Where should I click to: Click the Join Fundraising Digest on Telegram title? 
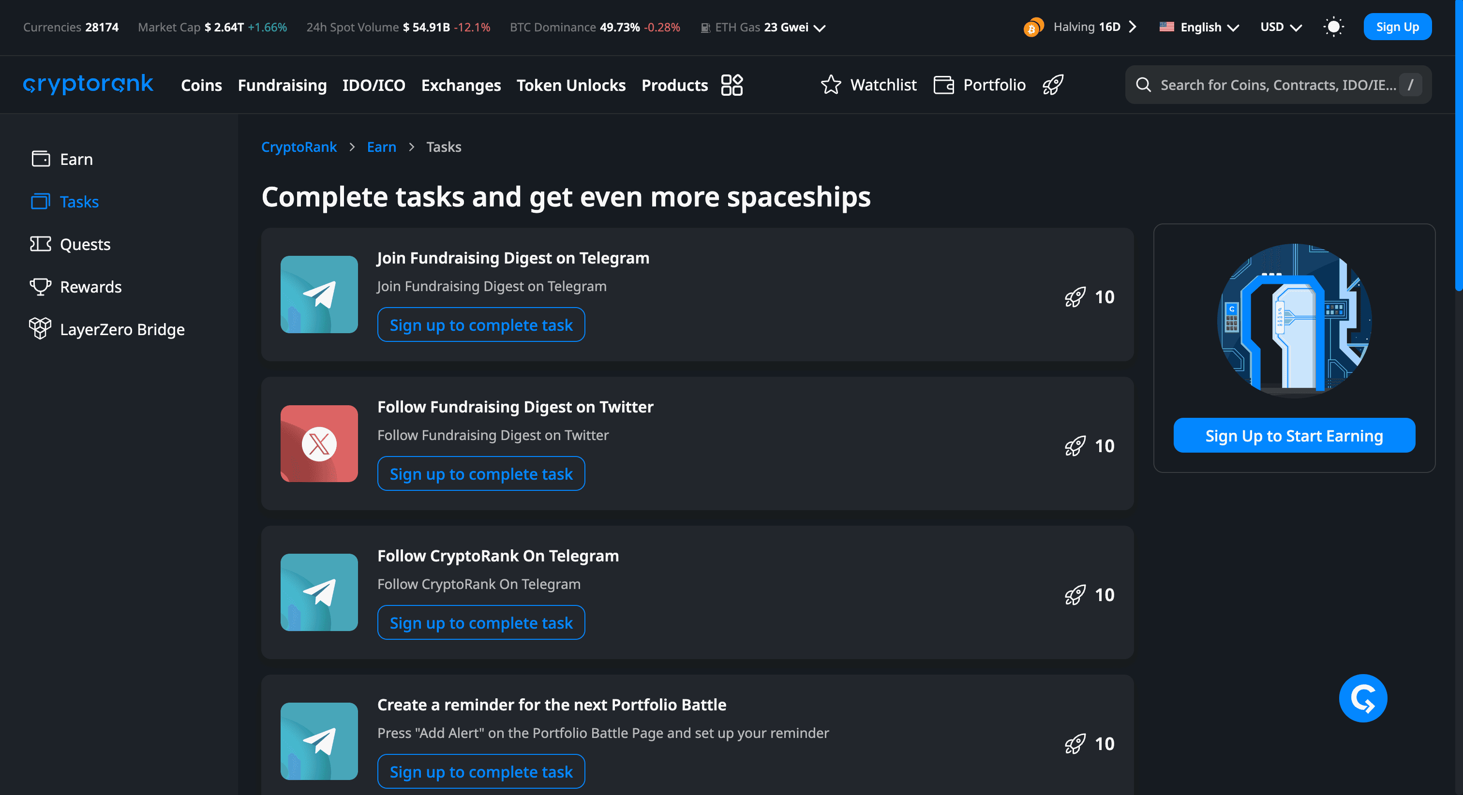513,258
